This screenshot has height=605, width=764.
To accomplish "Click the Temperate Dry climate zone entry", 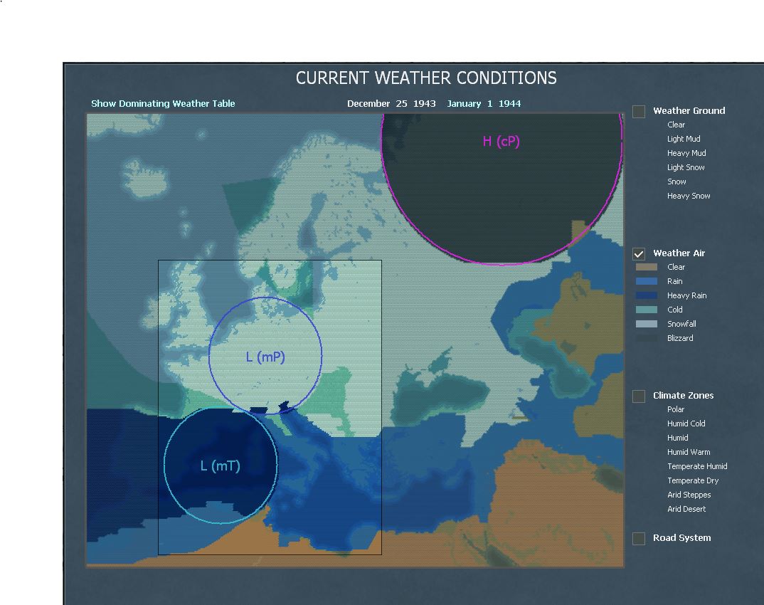I will (x=692, y=480).
